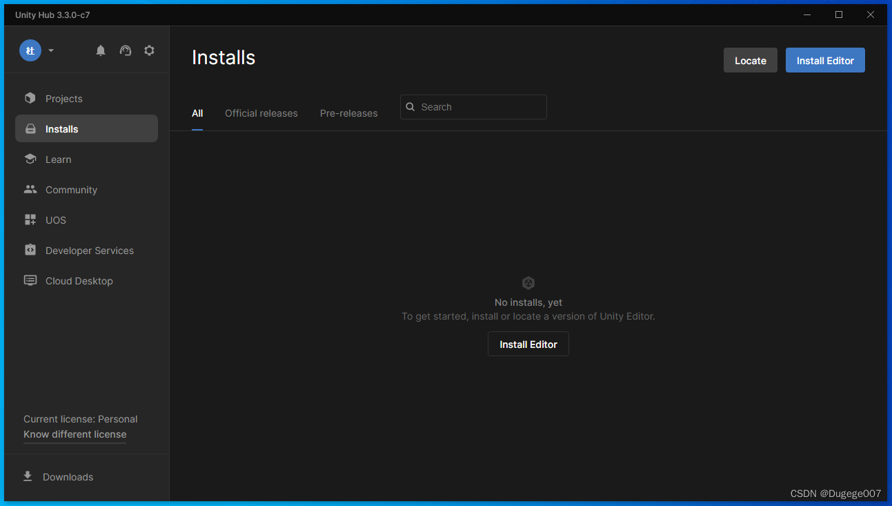Switch to the Official releases tab
The image size is (892, 506).
click(261, 113)
